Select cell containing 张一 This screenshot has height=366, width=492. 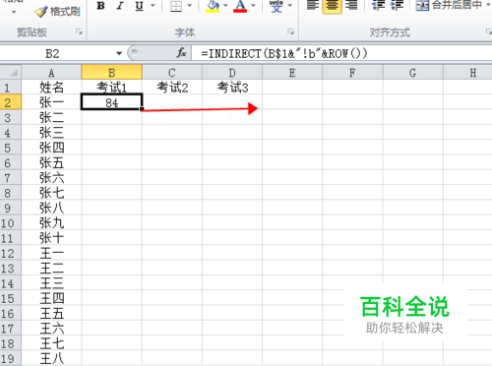click(51, 102)
